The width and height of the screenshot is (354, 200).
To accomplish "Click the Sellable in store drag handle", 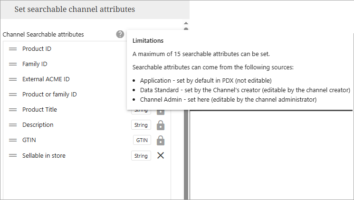I will 13,155.
